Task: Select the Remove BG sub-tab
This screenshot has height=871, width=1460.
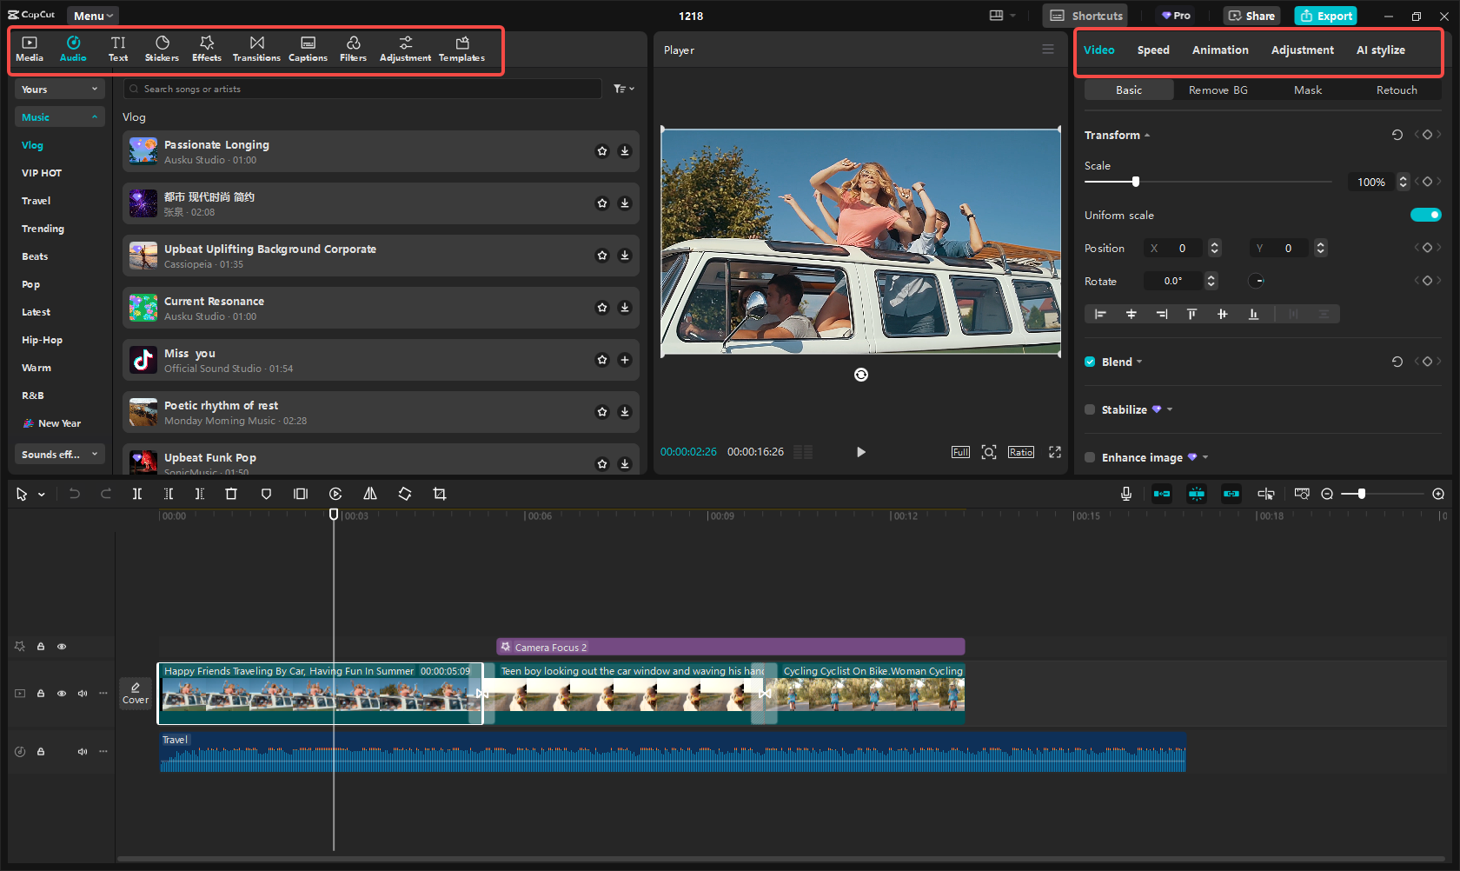Action: coord(1218,90)
